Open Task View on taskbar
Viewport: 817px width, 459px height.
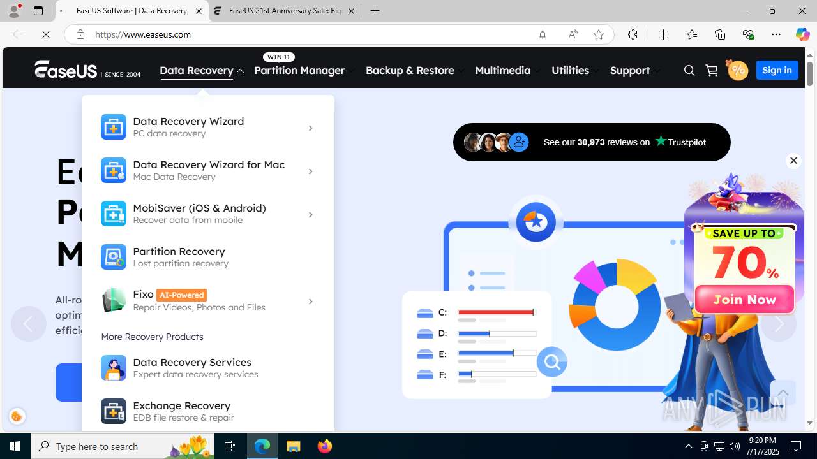230,446
